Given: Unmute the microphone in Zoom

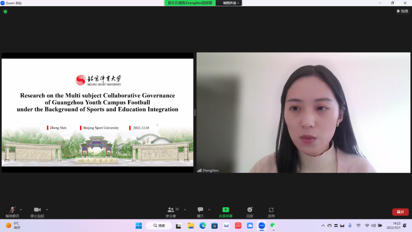Looking at the screenshot, I should click(x=12, y=210).
